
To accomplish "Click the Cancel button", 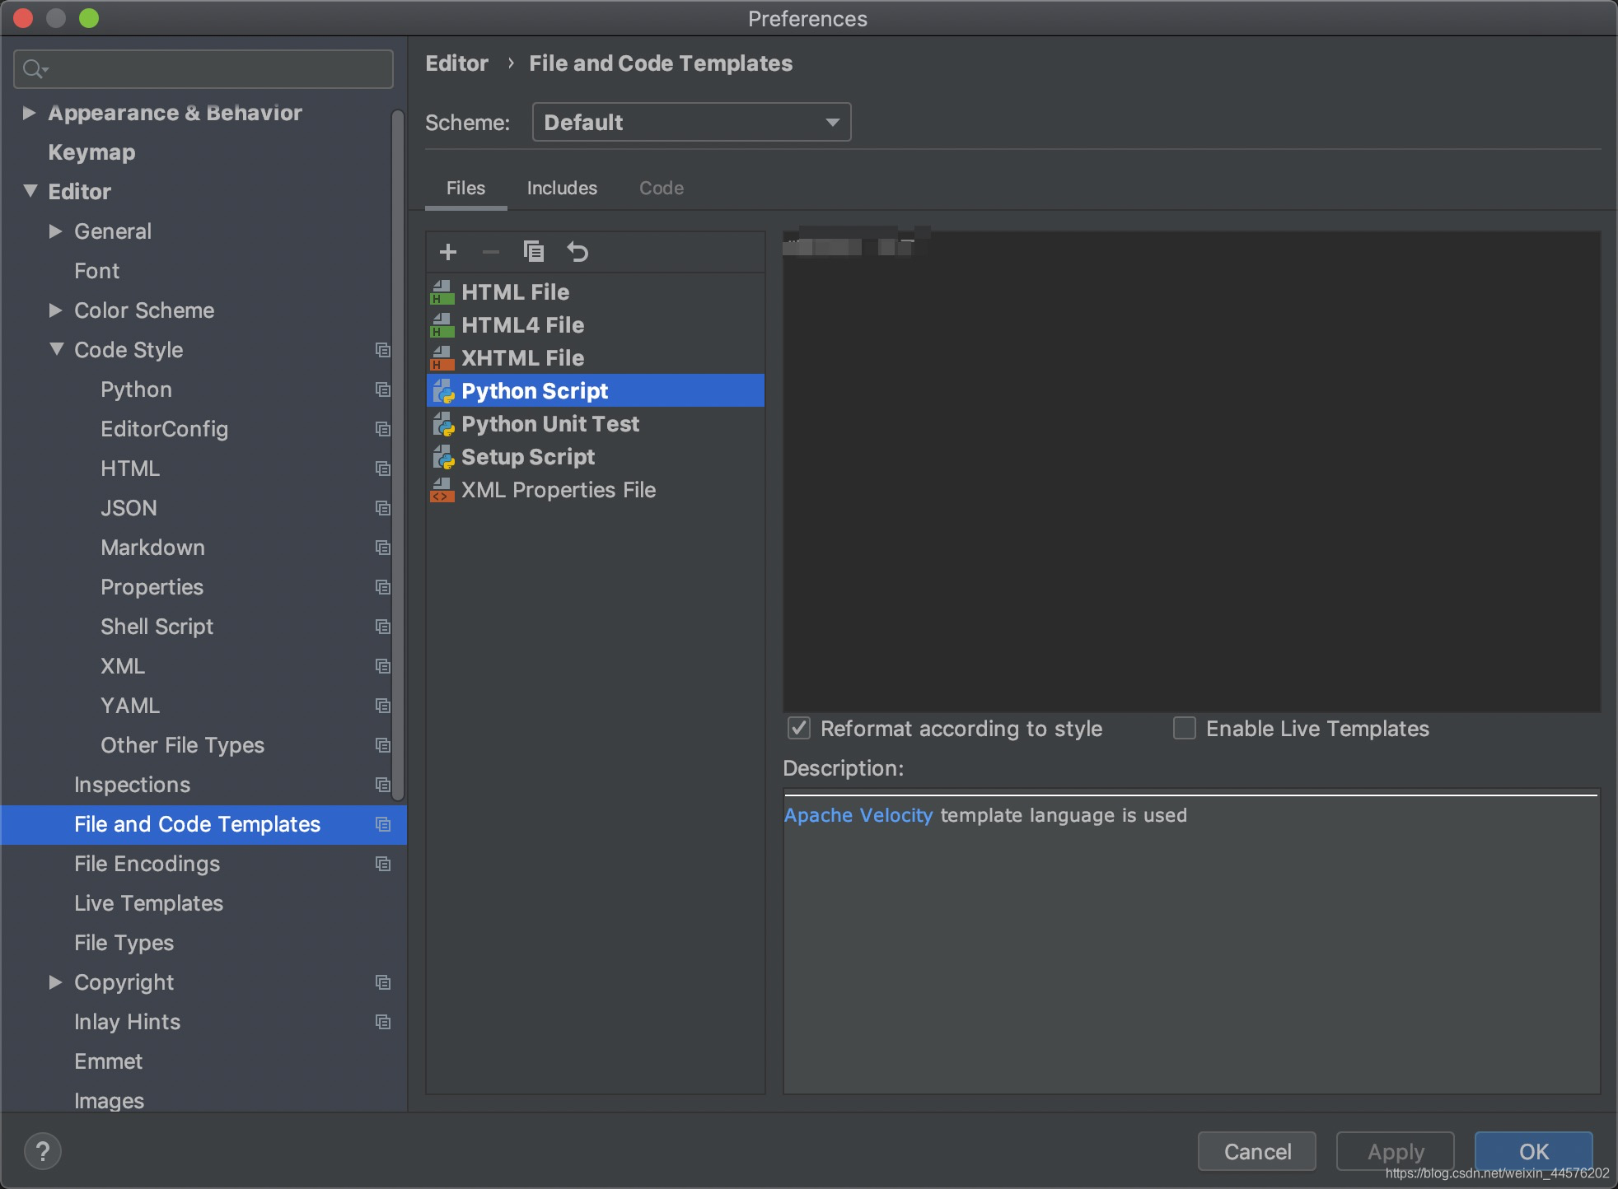I will pos(1256,1151).
